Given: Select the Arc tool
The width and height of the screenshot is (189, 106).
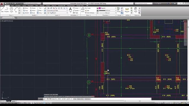Looking at the screenshot, I should coord(16,10).
